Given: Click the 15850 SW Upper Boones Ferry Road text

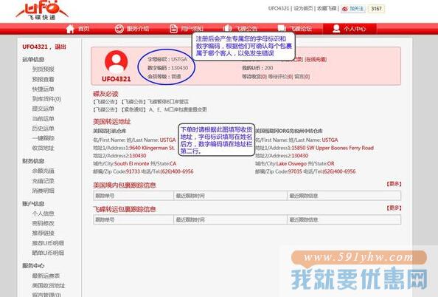Looking at the screenshot, I should pos(333,148).
